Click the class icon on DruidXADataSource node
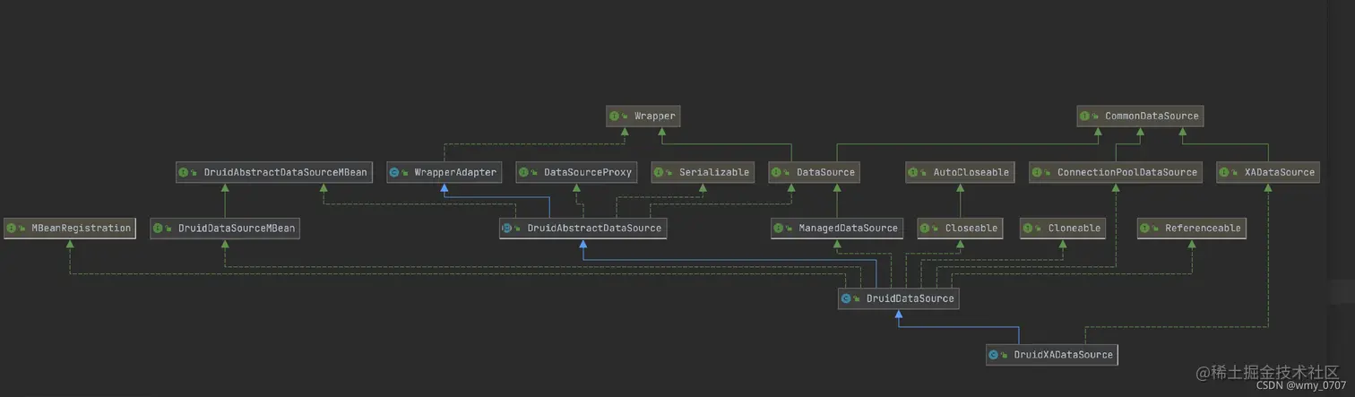Viewport: 1355px width, 397px height. tap(993, 355)
